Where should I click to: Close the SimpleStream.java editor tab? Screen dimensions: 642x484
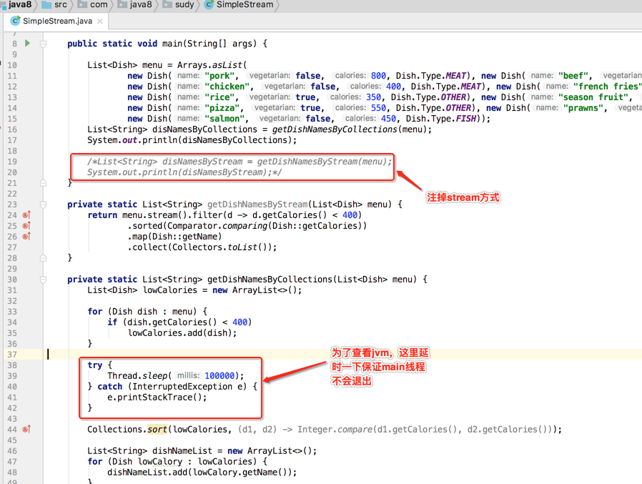pyautogui.click(x=100, y=21)
